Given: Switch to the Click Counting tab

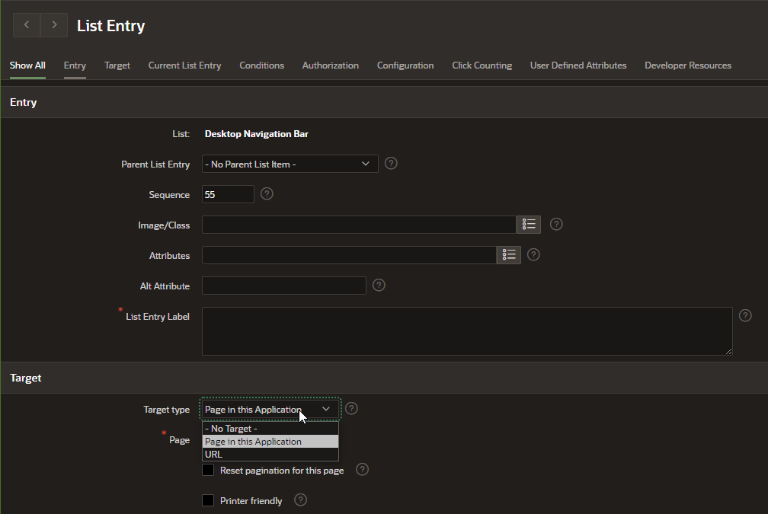Looking at the screenshot, I should (482, 65).
